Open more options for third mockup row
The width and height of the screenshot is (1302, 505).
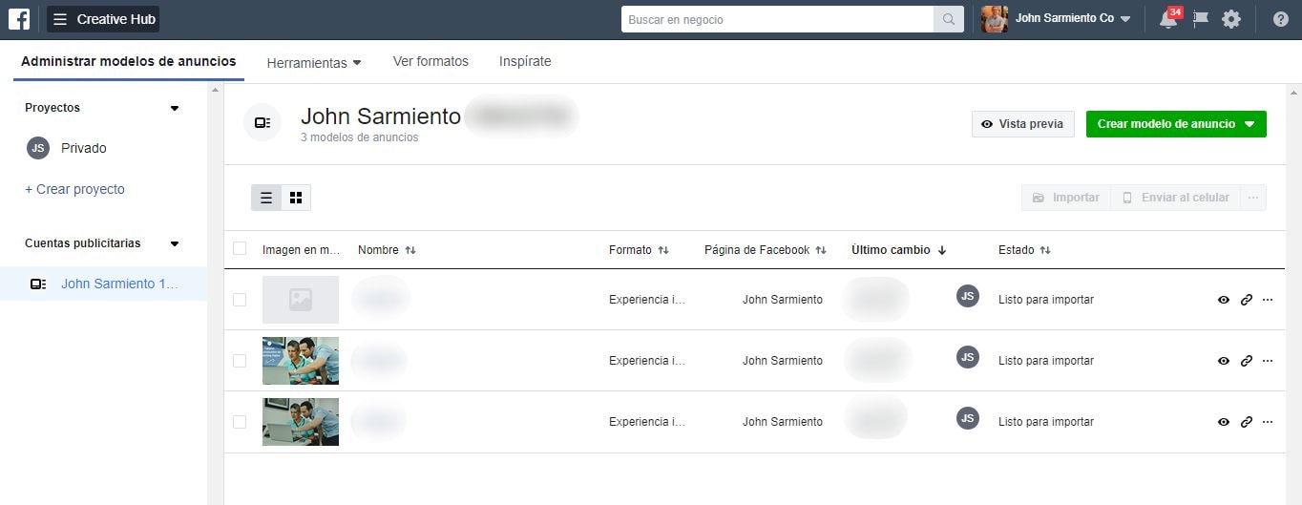(1268, 422)
